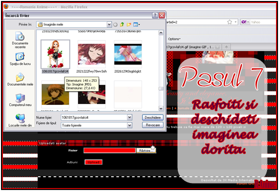Image resolution: width=279 pixels, height=191 pixels.
Task: Click the file list scrollbar thumb
Action: coord(161,89)
